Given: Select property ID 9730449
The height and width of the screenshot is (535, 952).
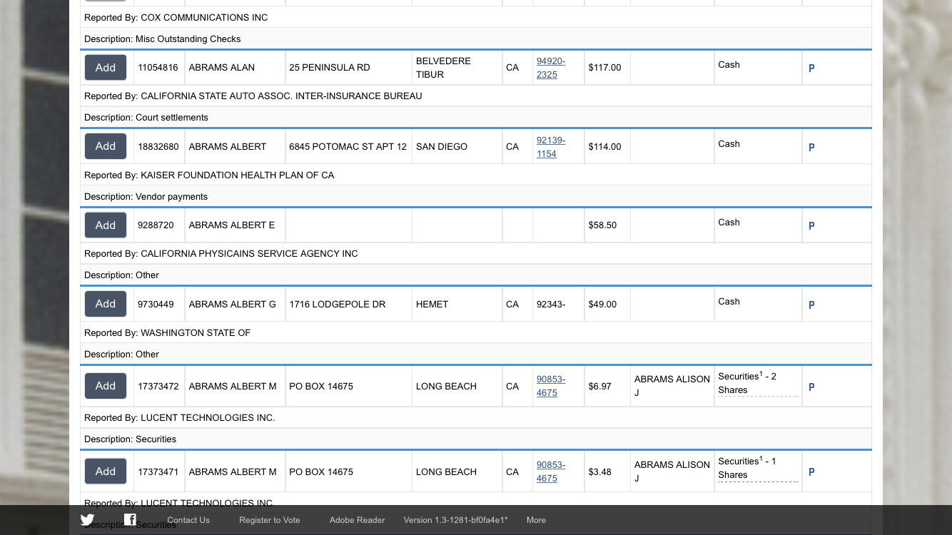Looking at the screenshot, I should (156, 304).
